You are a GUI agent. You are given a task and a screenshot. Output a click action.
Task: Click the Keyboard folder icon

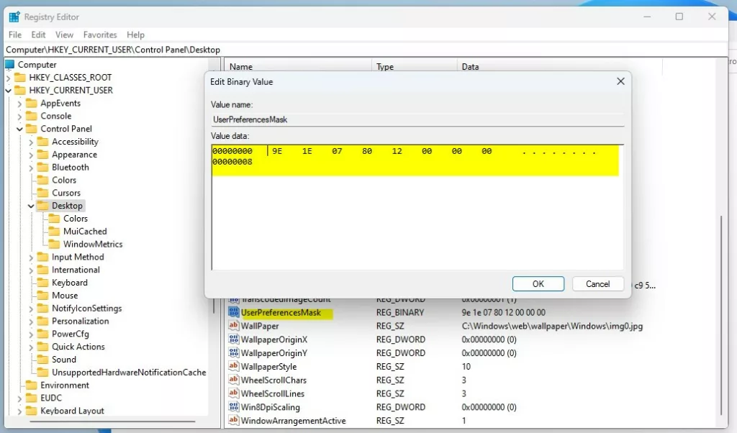click(42, 282)
